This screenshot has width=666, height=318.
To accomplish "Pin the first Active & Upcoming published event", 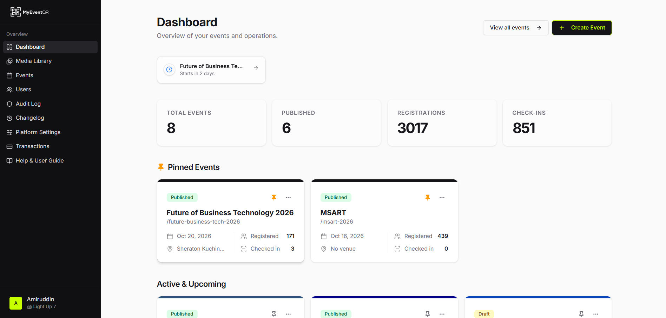I will click(x=274, y=314).
